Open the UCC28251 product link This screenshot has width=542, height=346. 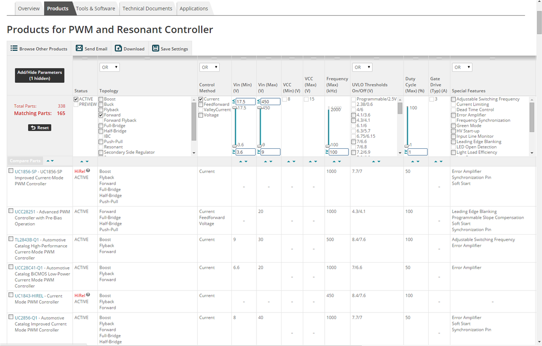(x=25, y=212)
